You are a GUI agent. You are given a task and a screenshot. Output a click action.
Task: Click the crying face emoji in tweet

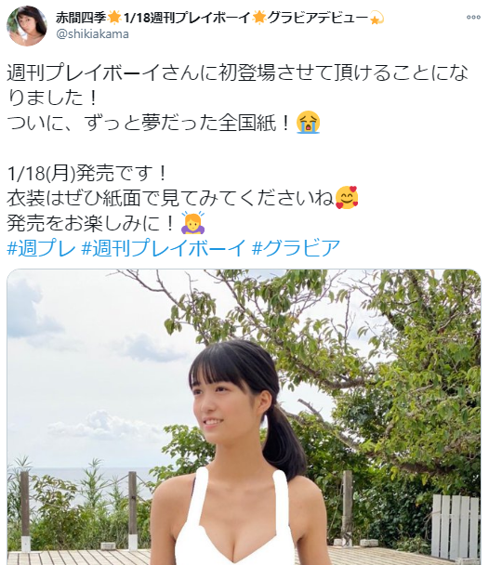(x=308, y=123)
